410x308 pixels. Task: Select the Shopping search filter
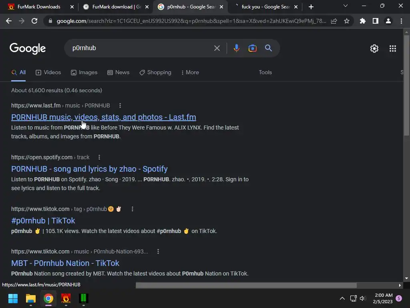pyautogui.click(x=155, y=73)
